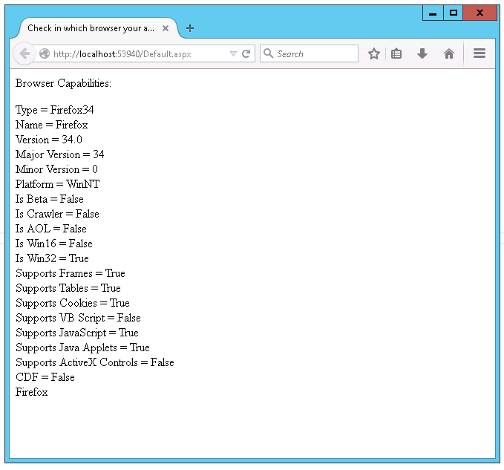
Task: Click the 'Type = Firefox34' line
Action: (55, 110)
